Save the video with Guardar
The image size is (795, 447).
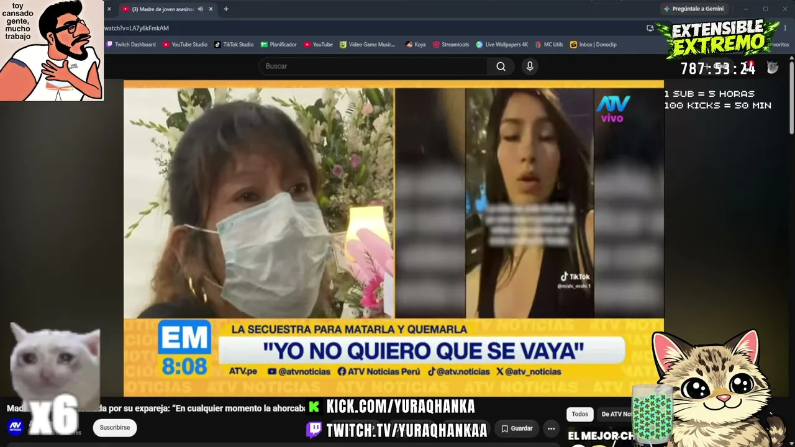tap(517, 428)
